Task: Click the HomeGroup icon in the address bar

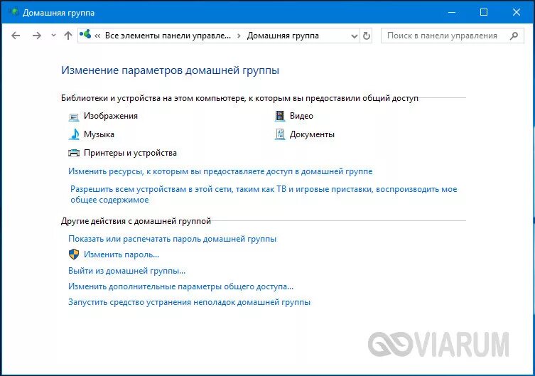Action: [x=85, y=34]
